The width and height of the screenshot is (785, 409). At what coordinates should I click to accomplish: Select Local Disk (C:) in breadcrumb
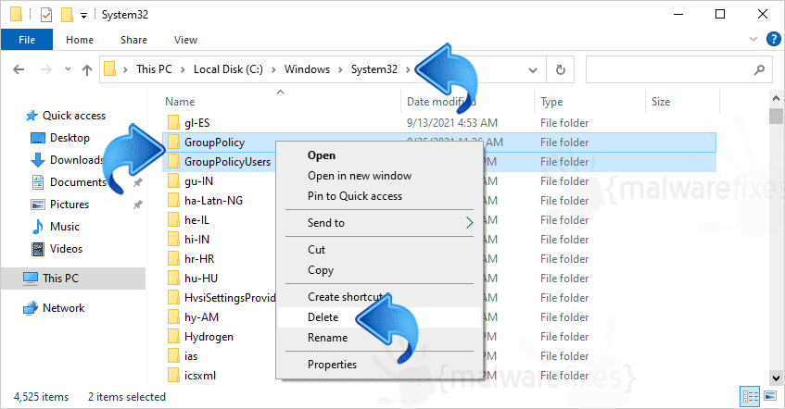(228, 69)
